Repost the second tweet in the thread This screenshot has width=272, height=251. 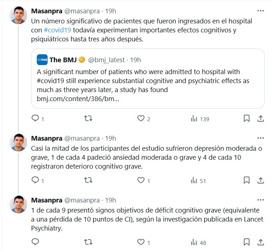pyautogui.click(x=88, y=180)
